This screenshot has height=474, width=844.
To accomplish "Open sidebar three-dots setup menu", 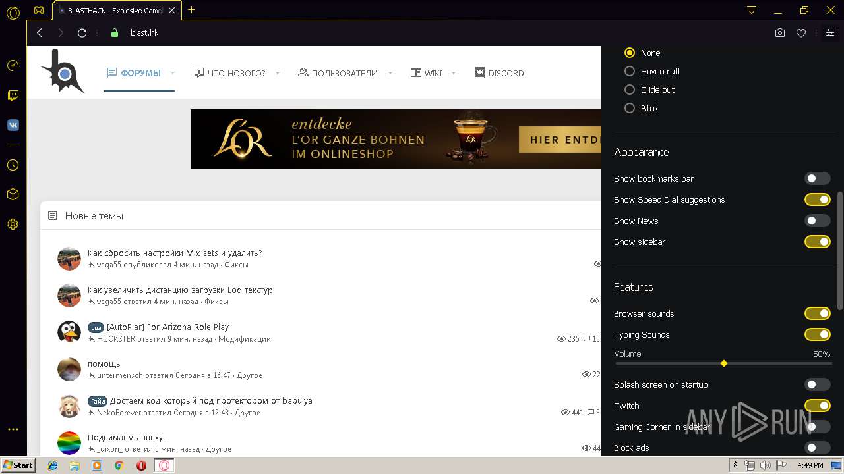I will pyautogui.click(x=13, y=429).
